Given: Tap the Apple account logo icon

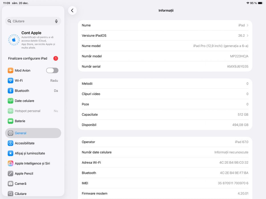Looking at the screenshot, I should (x=14, y=40).
